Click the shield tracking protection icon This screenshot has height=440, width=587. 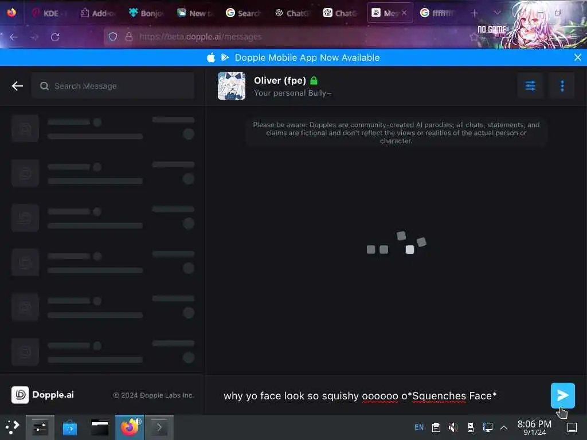pos(113,37)
